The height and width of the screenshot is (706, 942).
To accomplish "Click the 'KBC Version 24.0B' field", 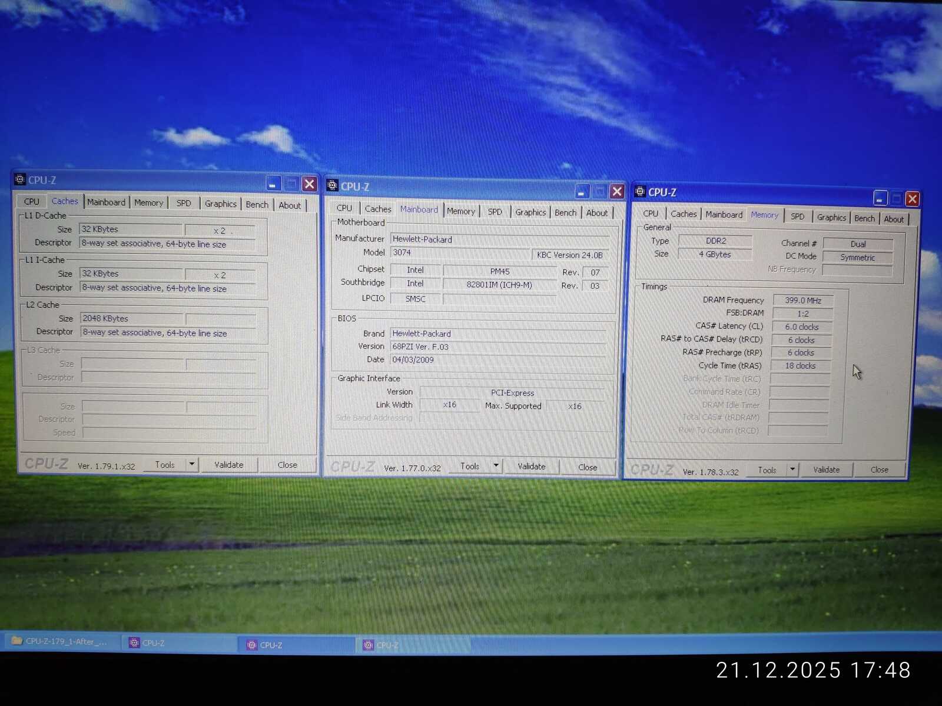I will 570,255.
